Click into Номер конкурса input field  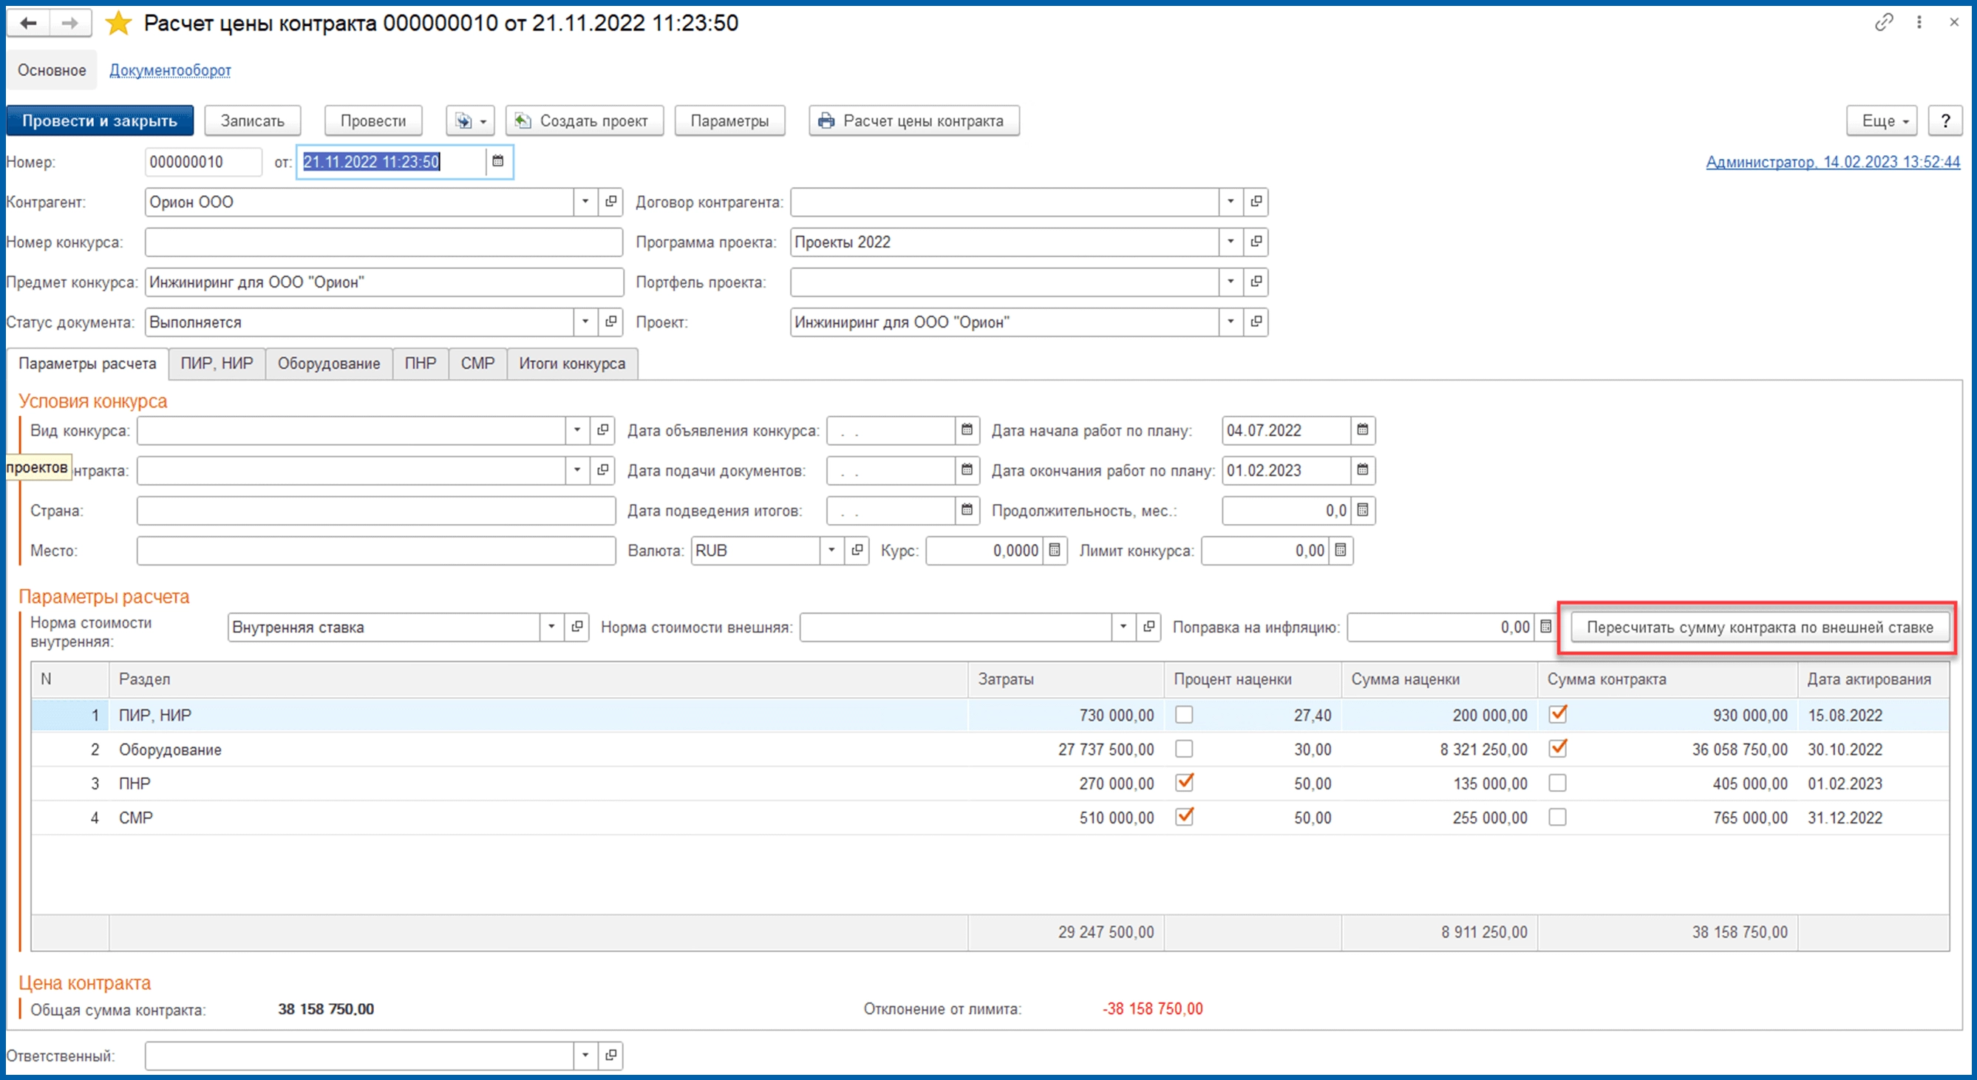point(384,242)
